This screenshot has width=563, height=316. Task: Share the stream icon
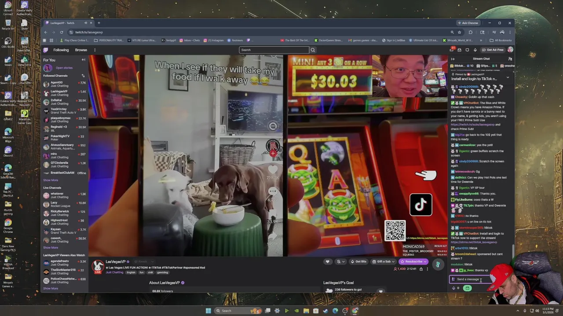421,269
